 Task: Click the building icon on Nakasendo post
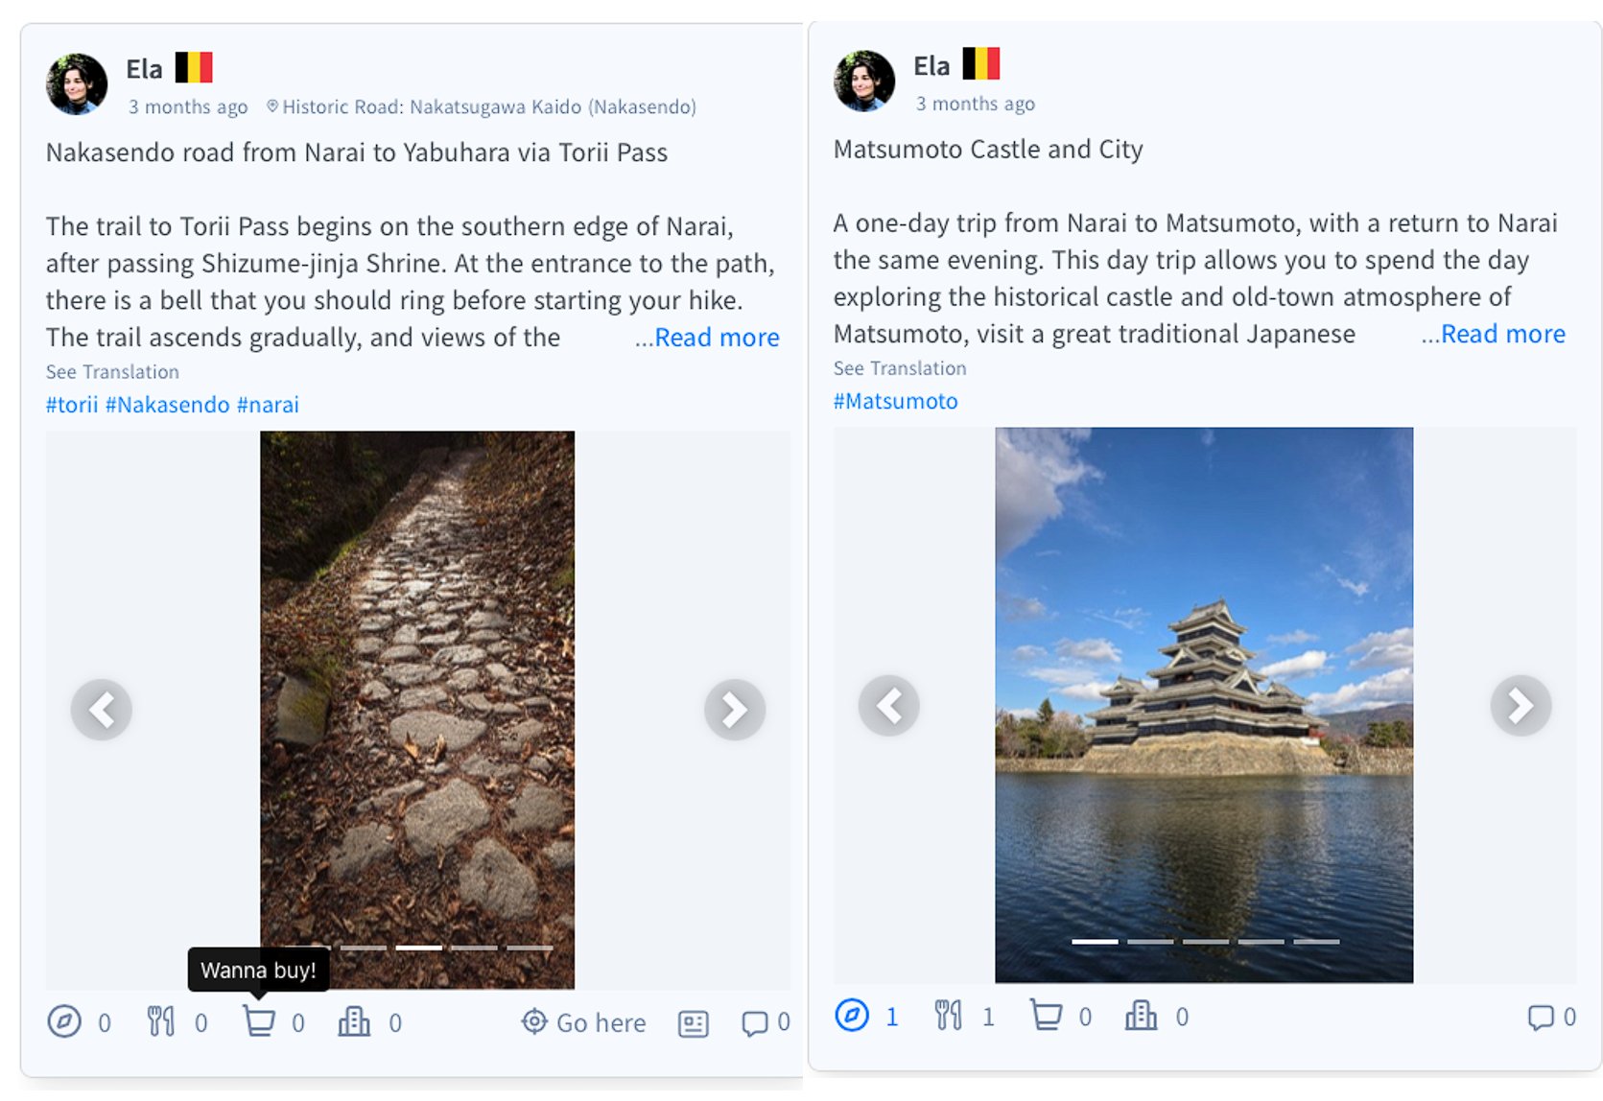pyautogui.click(x=354, y=1021)
